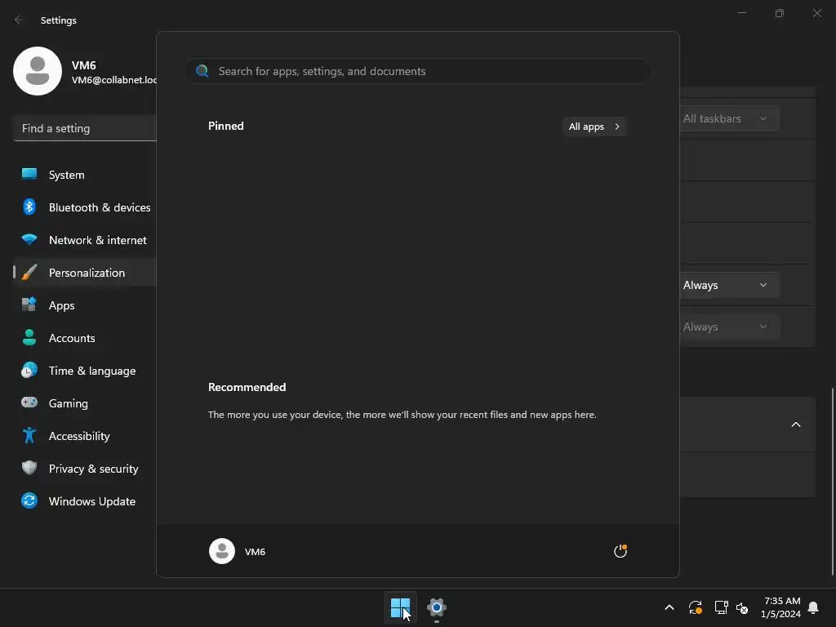Viewport: 836px width, 627px height.
Task: Restore down the Settings window
Action: coord(780,13)
